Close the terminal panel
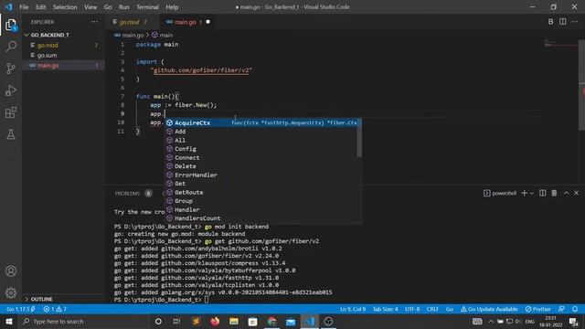The width and height of the screenshot is (585, 329). [x=577, y=193]
